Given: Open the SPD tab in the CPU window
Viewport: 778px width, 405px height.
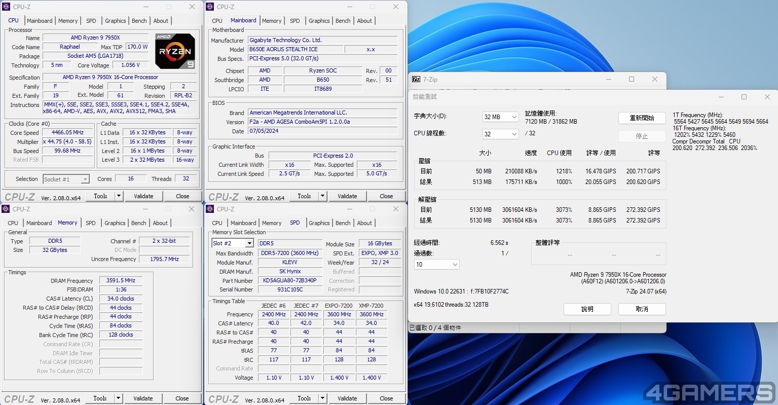Looking at the screenshot, I should coord(91,21).
